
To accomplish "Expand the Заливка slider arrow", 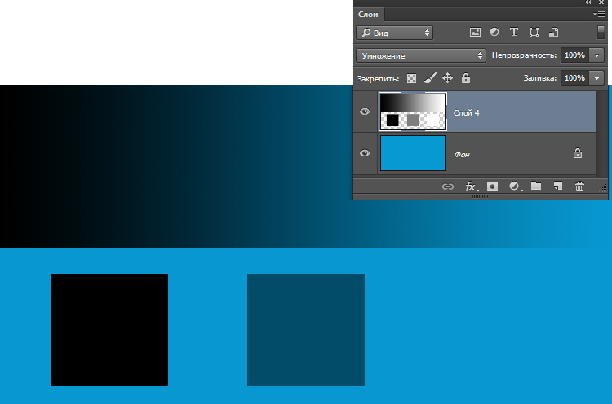I will point(596,78).
